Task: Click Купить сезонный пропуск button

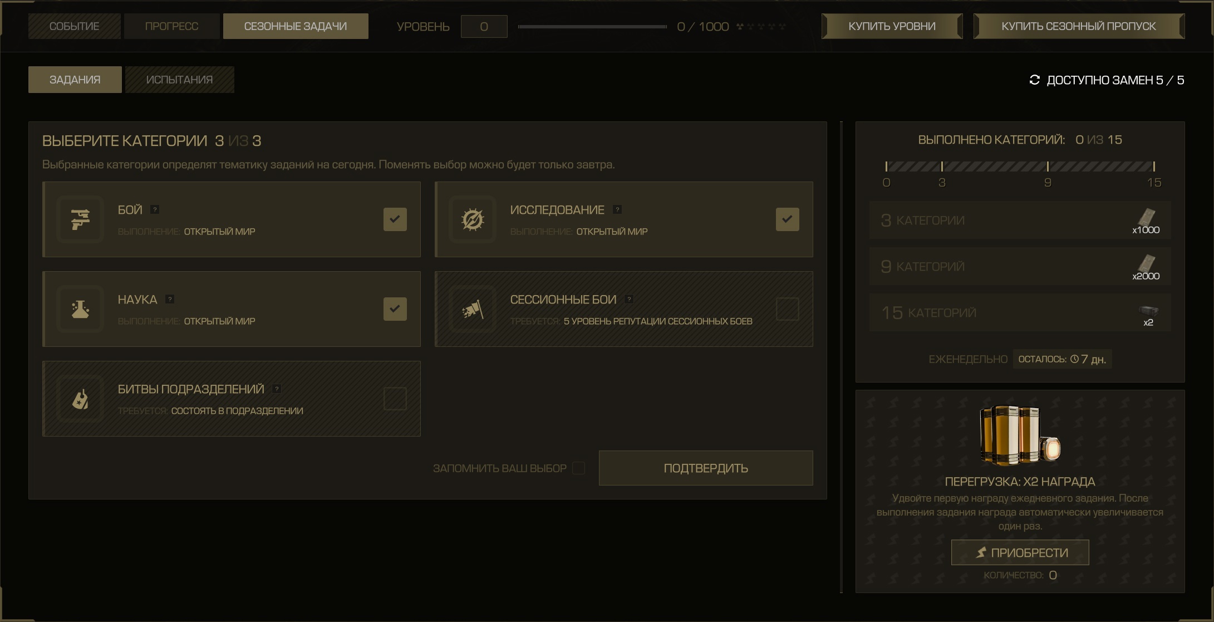Action: tap(1079, 26)
